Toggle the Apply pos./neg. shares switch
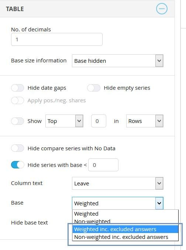This screenshot has width=186, height=250. [x=18, y=100]
